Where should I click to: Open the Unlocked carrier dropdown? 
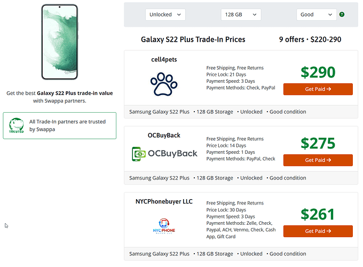[165, 14]
